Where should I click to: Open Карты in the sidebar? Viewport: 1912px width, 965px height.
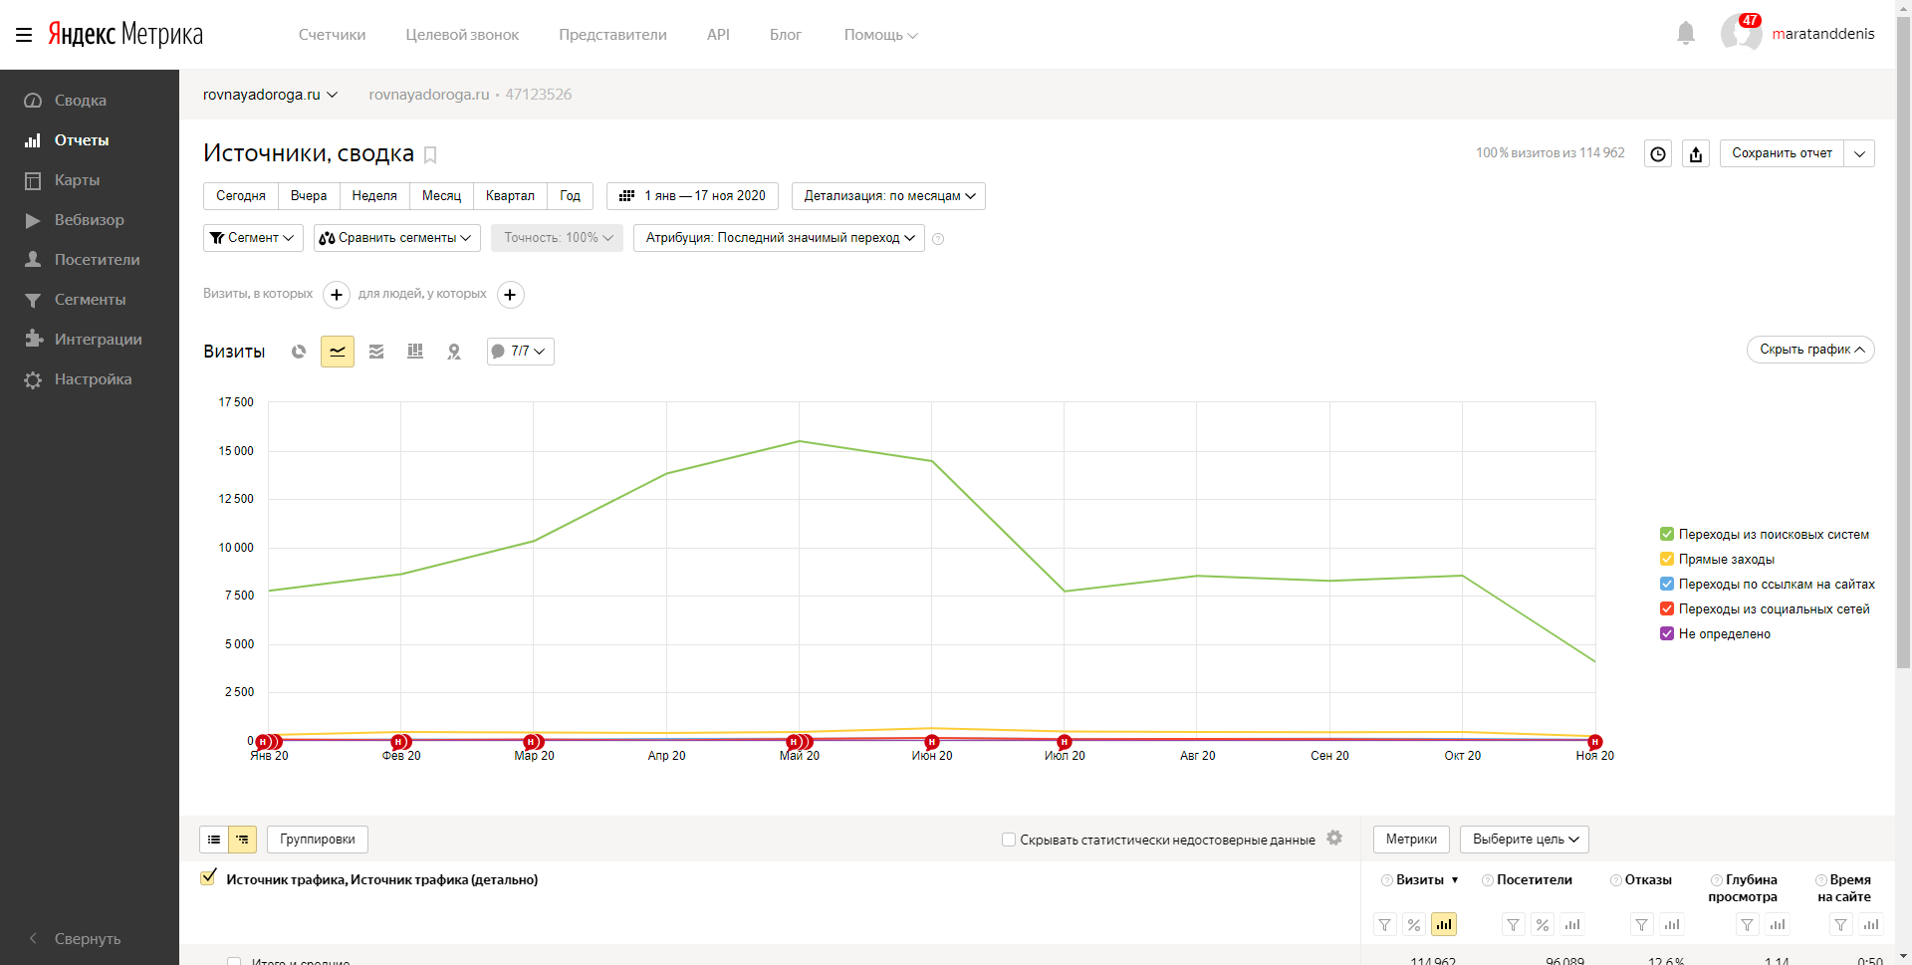click(77, 180)
